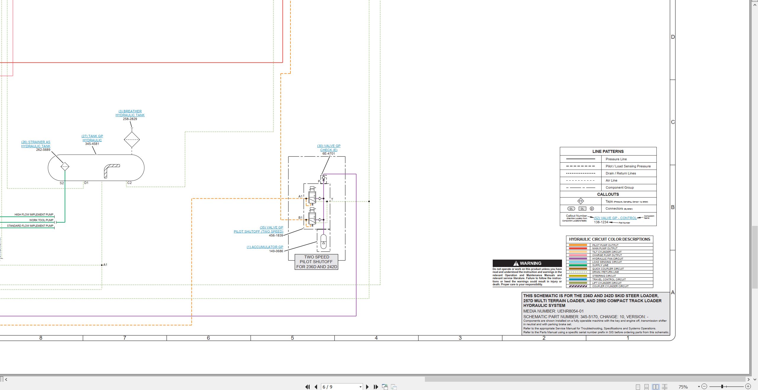Click part number 345-4581
This screenshot has width=758, height=390.
point(92,144)
